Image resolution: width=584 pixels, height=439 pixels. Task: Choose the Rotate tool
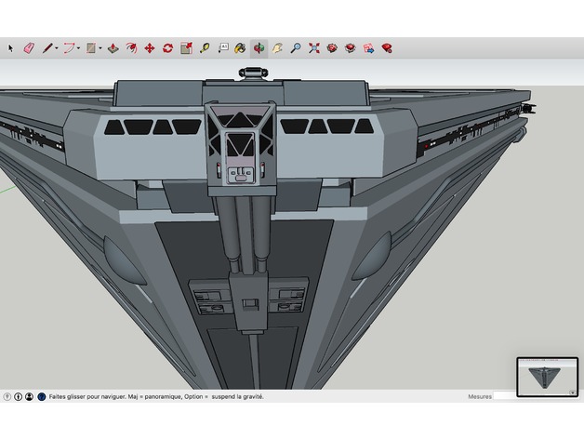167,48
